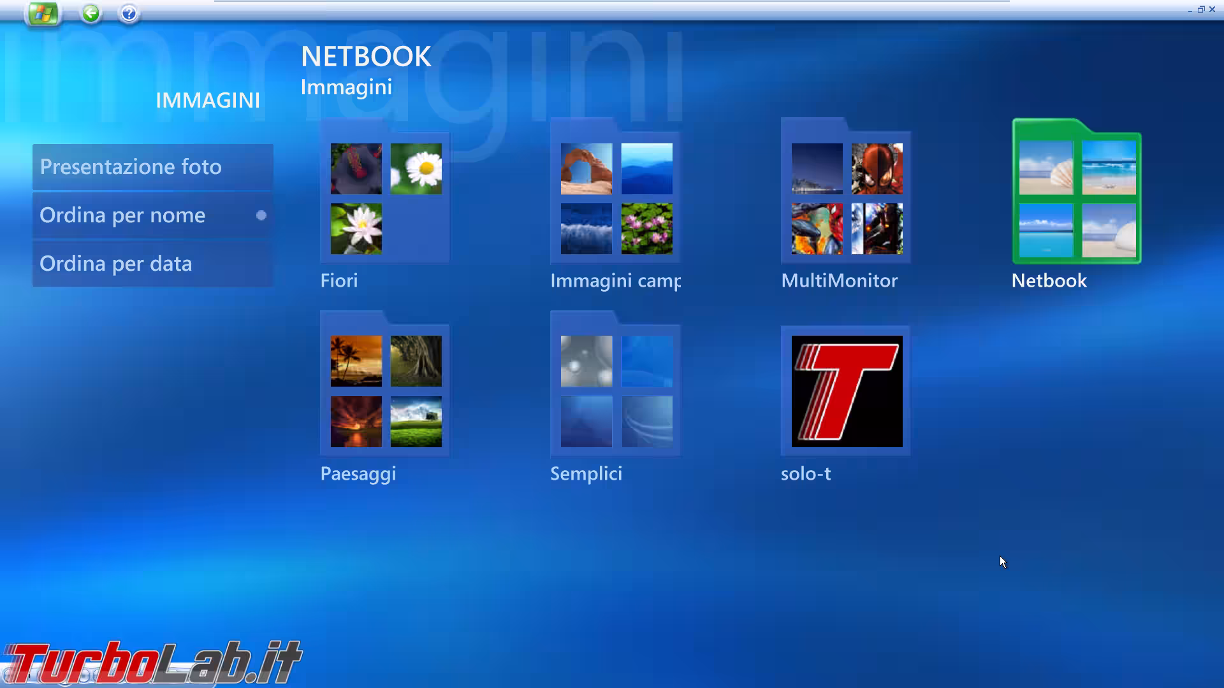Open the Windows start orb
Viewport: 1224px width, 688px height.
coord(43,13)
